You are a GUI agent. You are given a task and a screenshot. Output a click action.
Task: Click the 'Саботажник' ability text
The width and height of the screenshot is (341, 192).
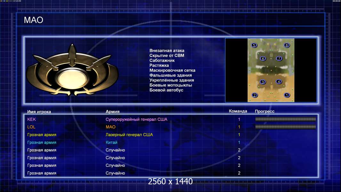tap(162, 60)
